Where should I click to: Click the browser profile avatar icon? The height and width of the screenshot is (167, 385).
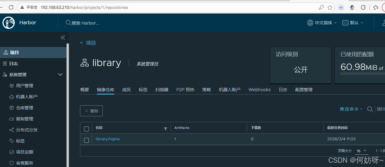click(x=352, y=7)
